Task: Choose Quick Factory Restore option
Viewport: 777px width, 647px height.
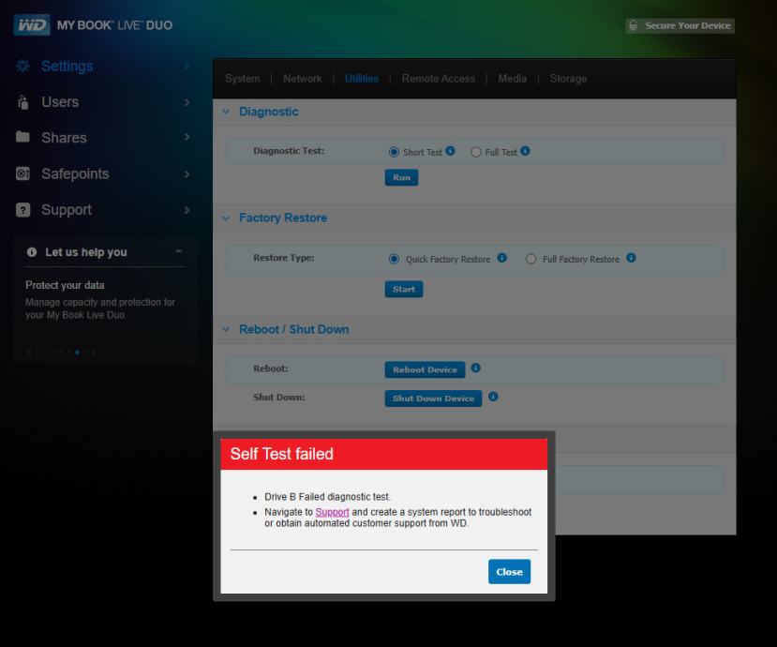Action: coord(394,259)
